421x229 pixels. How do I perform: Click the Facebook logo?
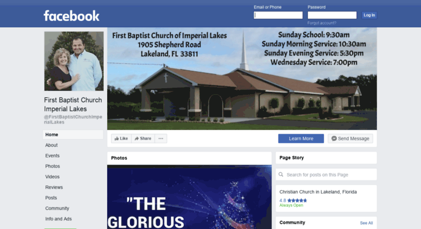pyautogui.click(x=72, y=16)
